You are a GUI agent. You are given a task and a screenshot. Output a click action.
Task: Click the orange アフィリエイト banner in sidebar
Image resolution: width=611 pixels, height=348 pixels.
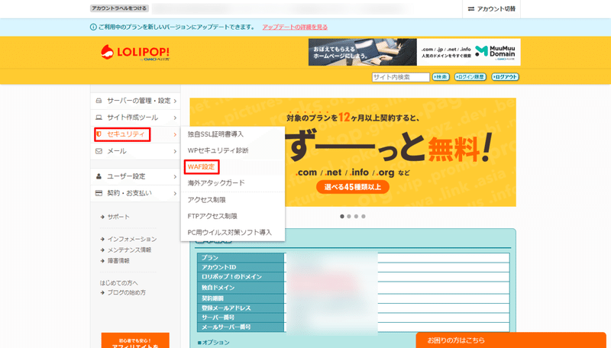135,340
